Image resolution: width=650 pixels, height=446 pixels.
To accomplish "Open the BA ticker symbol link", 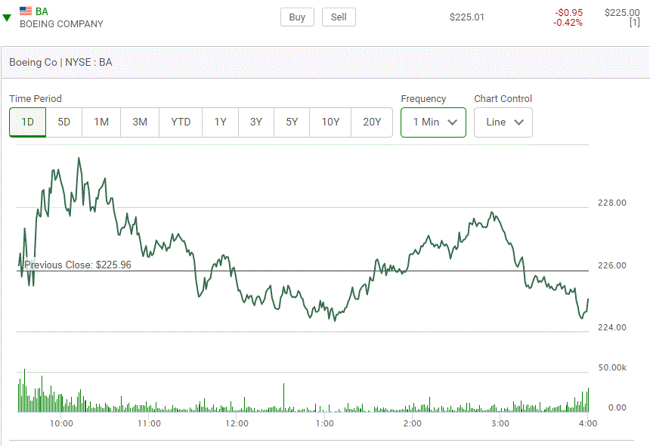I will click(42, 11).
